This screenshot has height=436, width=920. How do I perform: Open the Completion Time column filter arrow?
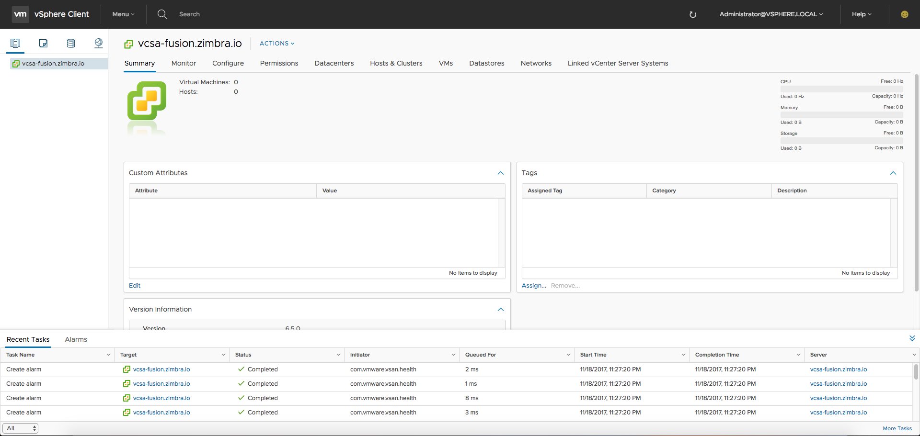pos(798,355)
